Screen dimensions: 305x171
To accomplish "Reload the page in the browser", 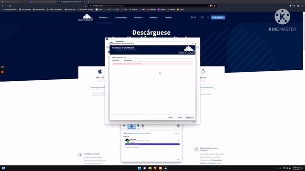I will (x=10, y=6).
